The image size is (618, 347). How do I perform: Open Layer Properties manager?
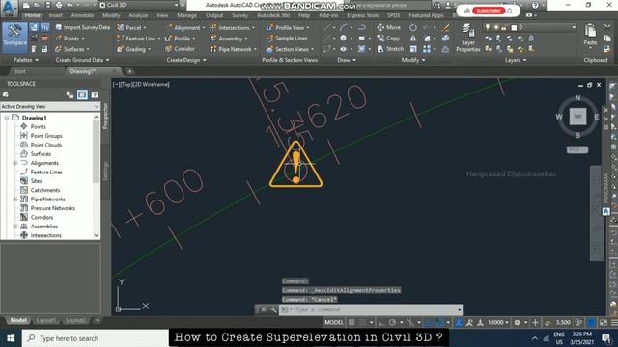click(467, 38)
